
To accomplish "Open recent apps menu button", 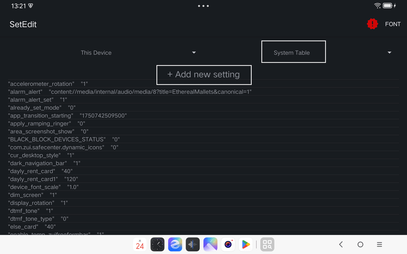I will click(x=380, y=244).
